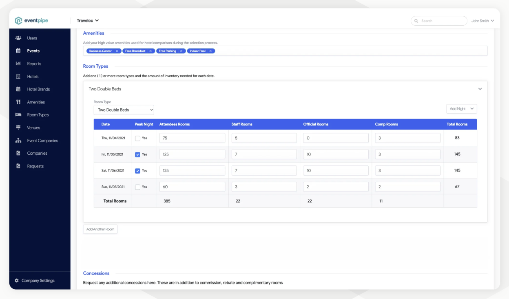Edit Attendees Rooms field showing 60

(192, 187)
